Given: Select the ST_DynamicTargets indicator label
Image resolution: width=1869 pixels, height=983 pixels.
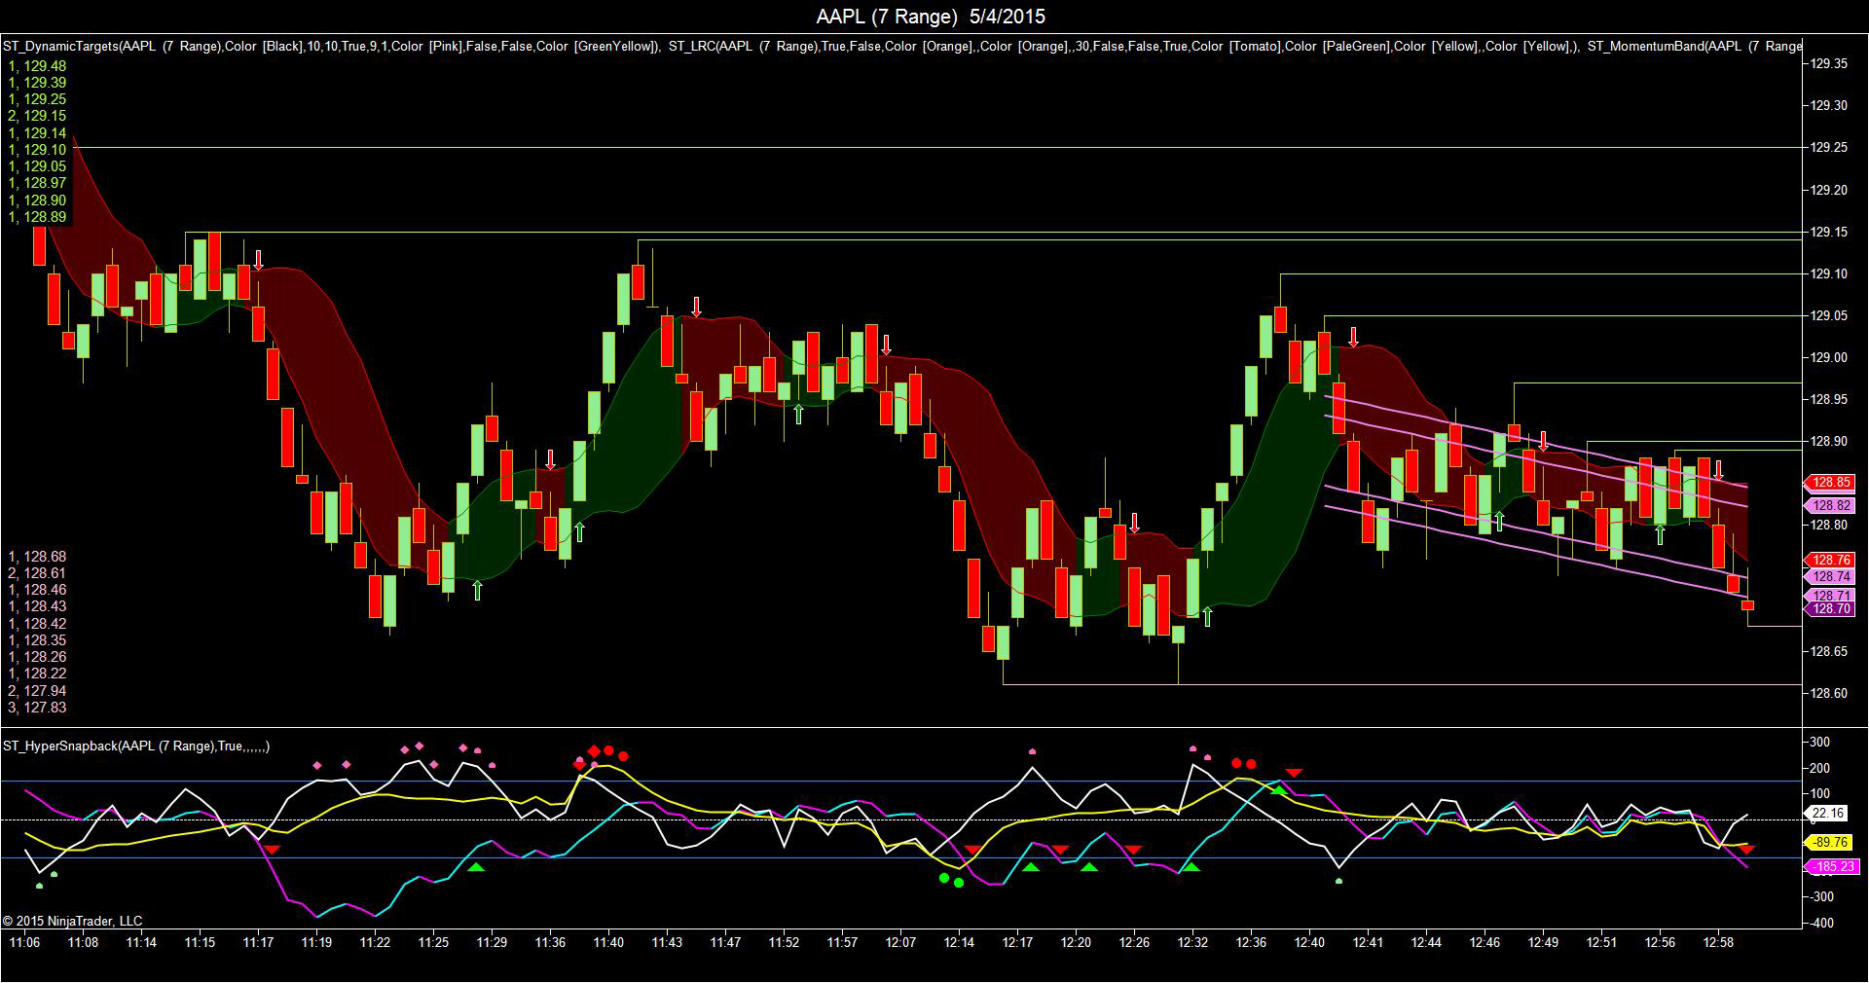Looking at the screenshot, I should (332, 46).
